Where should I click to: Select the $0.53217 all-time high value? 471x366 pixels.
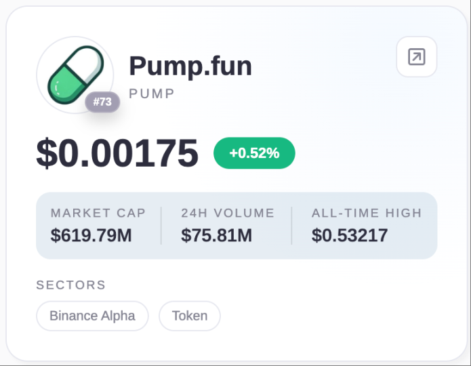[350, 236]
